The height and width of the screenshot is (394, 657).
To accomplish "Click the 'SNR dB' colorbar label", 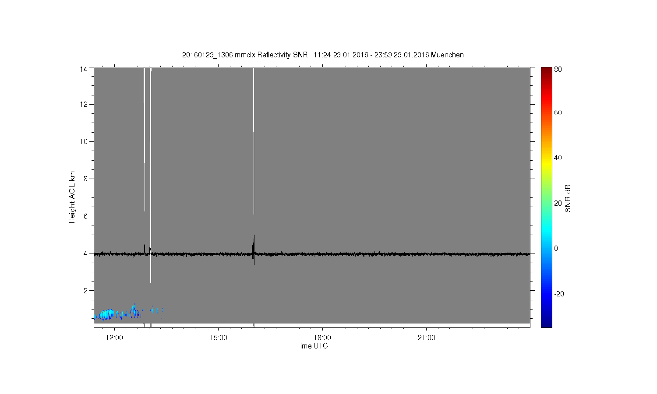I will [568, 198].
